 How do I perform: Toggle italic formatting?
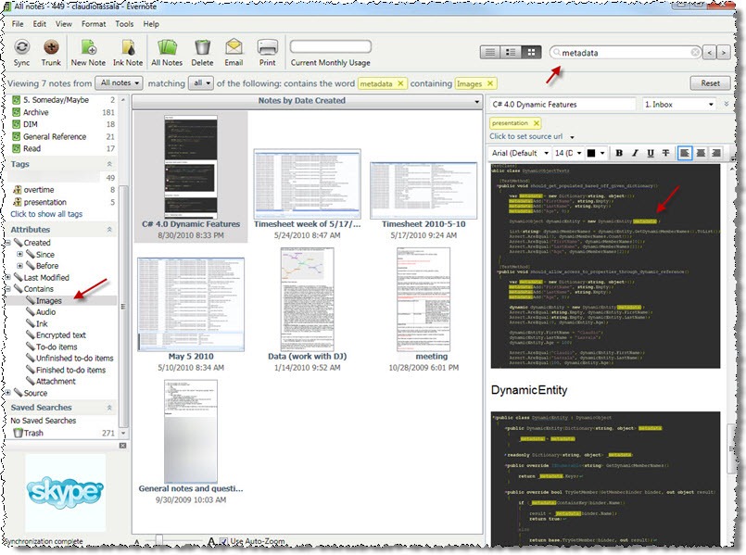(635, 153)
